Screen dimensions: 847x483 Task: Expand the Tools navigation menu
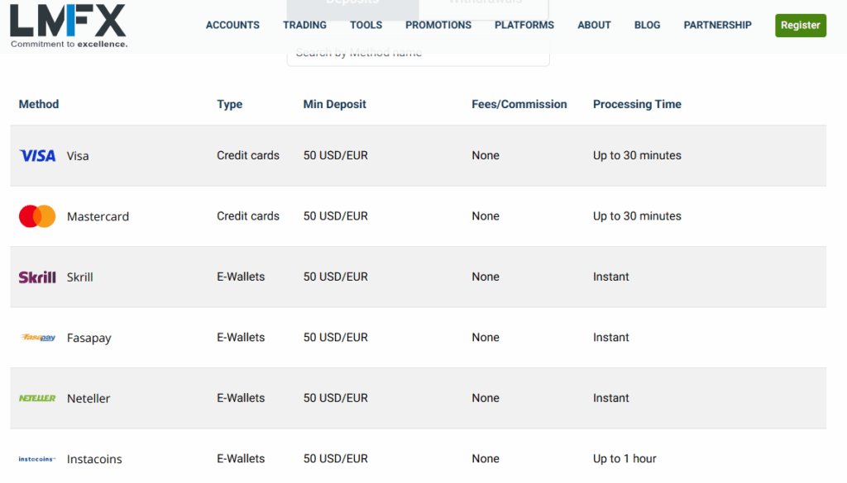click(366, 25)
